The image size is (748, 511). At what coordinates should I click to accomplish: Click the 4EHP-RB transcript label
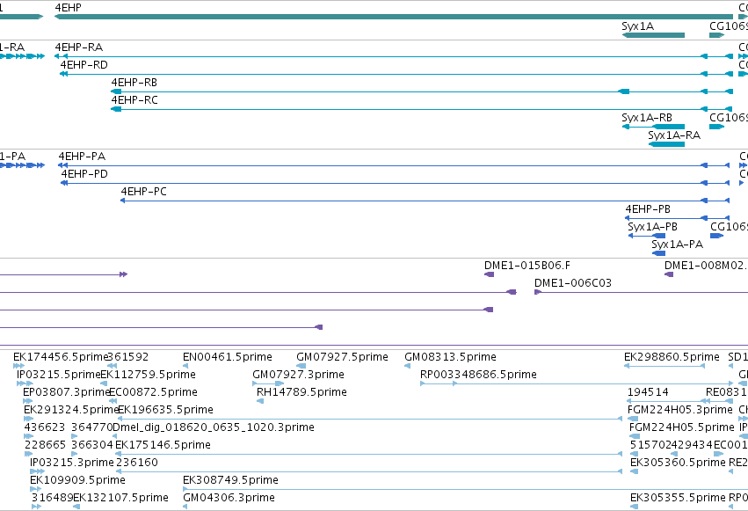134,83
